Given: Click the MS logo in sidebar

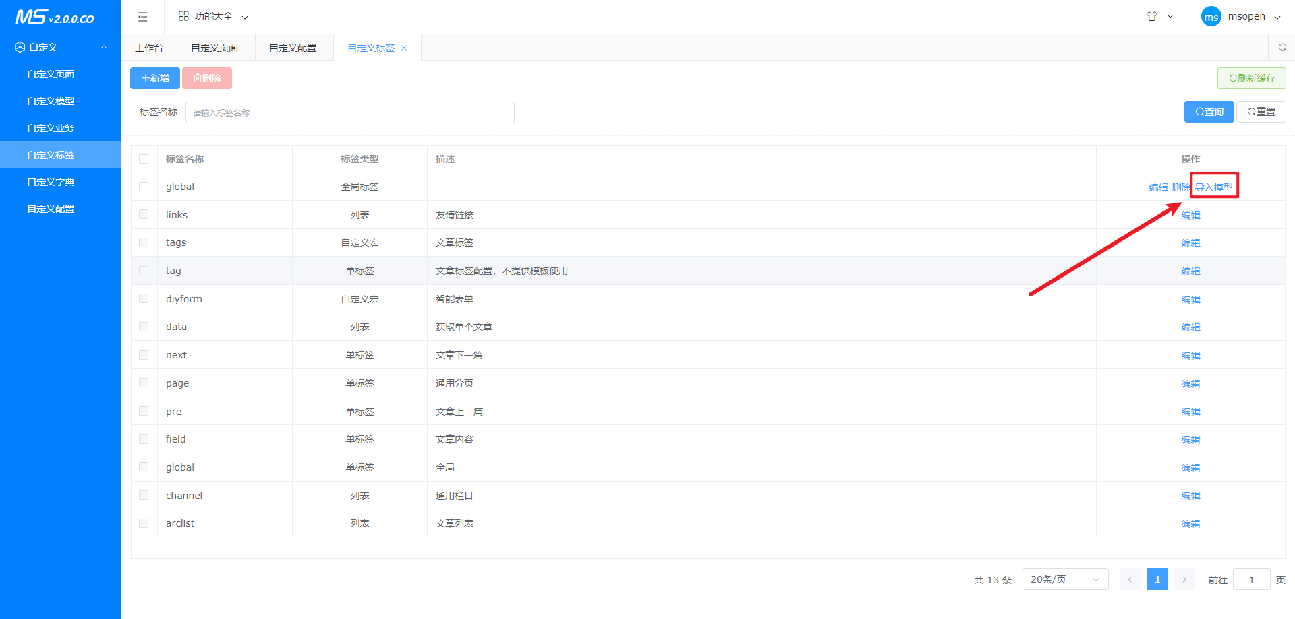Looking at the screenshot, I should click(x=55, y=17).
